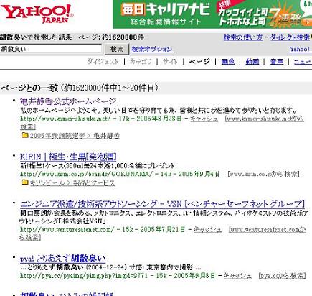Open キャッシュ link for kamei-shizuka.net result
The width and height of the screenshot is (312, 296).
pyautogui.click(x=204, y=119)
